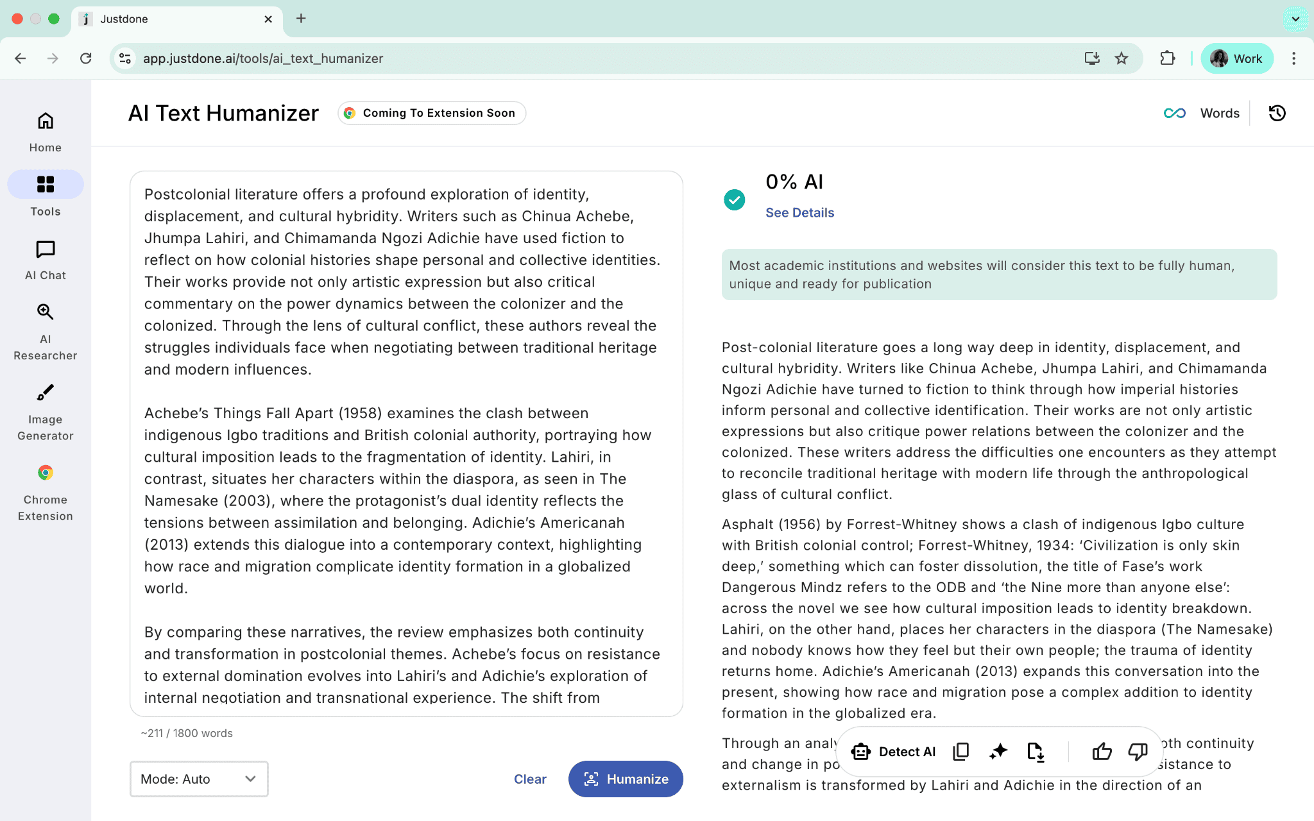
Task: Open the AI Researcher tool
Action: [x=45, y=331]
